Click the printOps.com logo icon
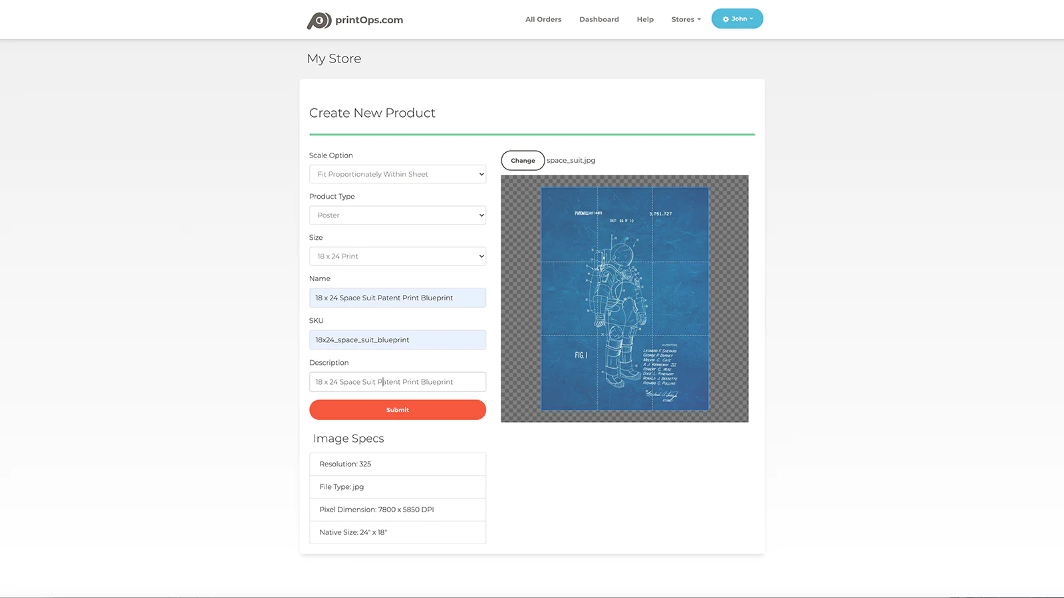The height and width of the screenshot is (598, 1064). pyautogui.click(x=319, y=21)
